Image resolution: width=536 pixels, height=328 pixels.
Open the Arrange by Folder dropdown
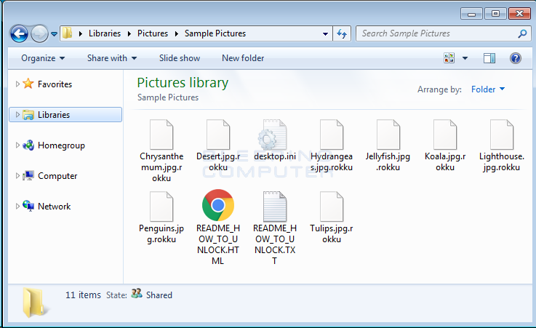point(488,89)
